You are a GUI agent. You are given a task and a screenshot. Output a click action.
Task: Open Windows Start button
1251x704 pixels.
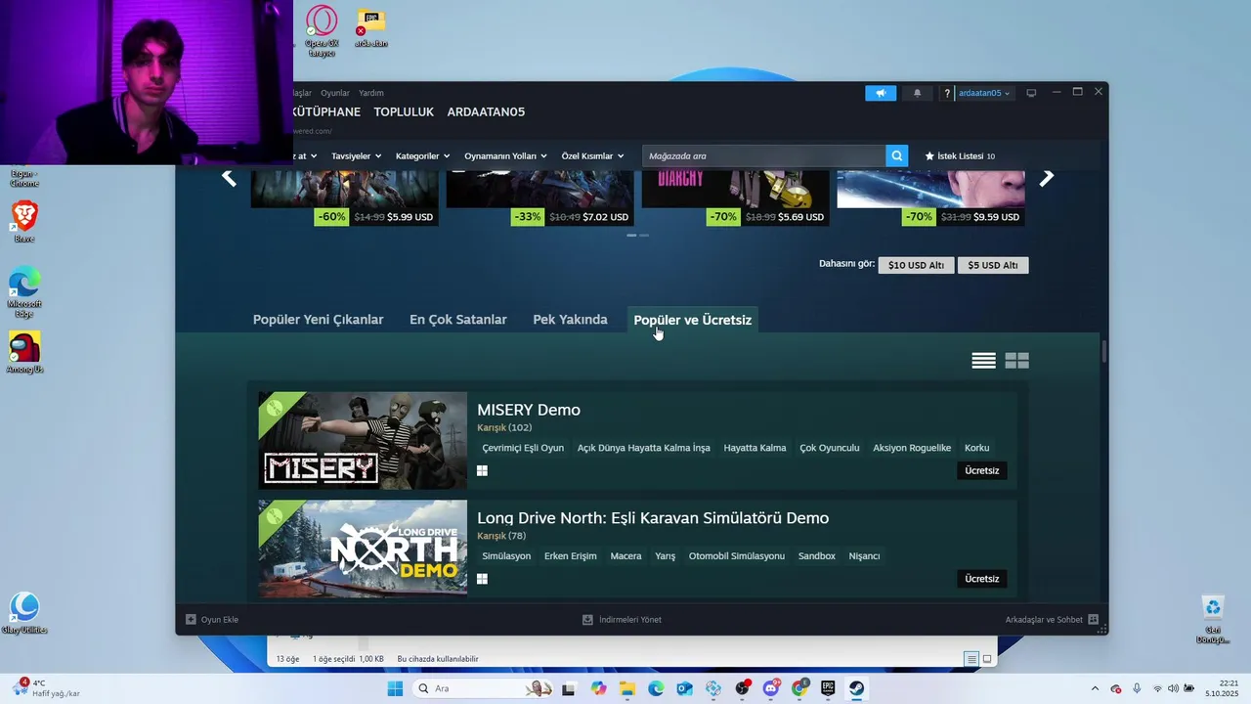(x=395, y=688)
